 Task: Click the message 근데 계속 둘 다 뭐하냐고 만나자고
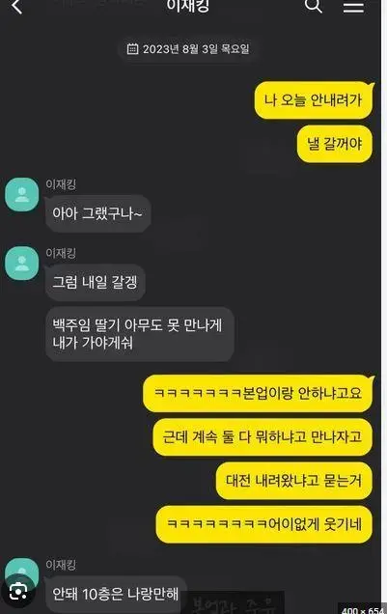point(263,437)
